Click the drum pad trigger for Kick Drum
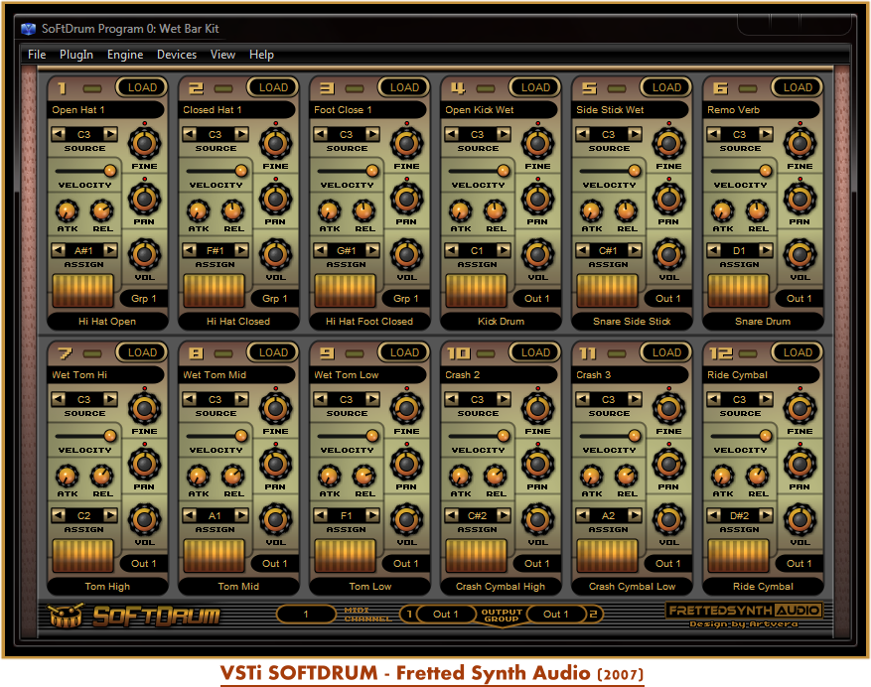The image size is (871, 687). (477, 291)
